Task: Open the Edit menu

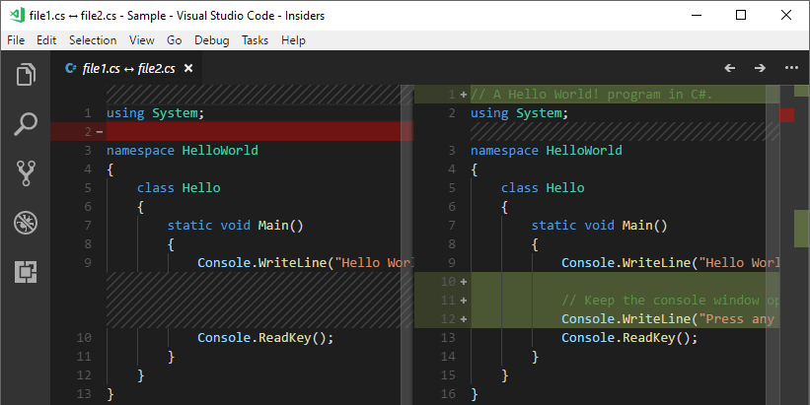Action: [46, 40]
